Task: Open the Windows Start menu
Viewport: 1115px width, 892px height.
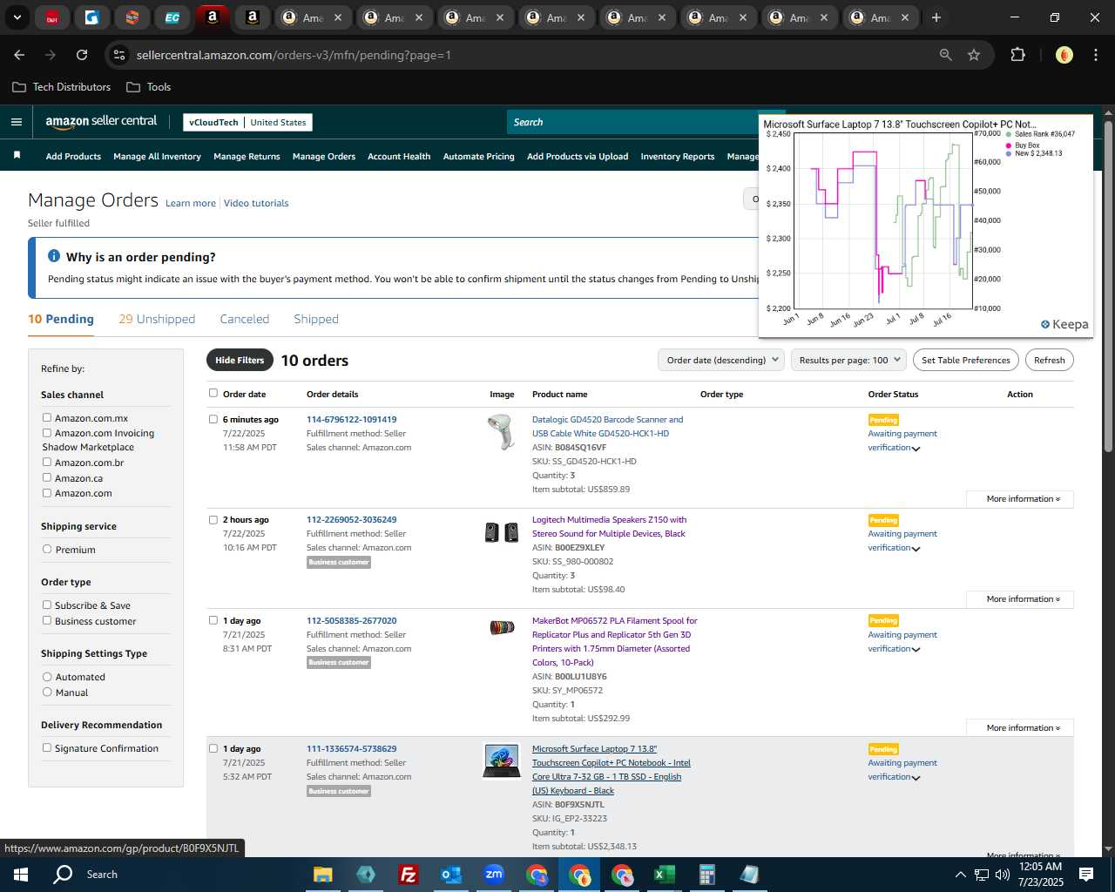Action: coord(20,875)
